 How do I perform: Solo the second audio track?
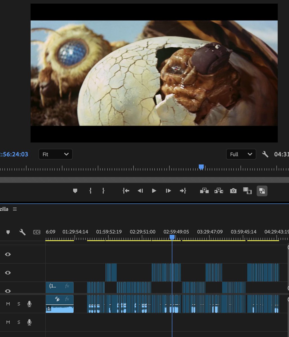coord(19,322)
